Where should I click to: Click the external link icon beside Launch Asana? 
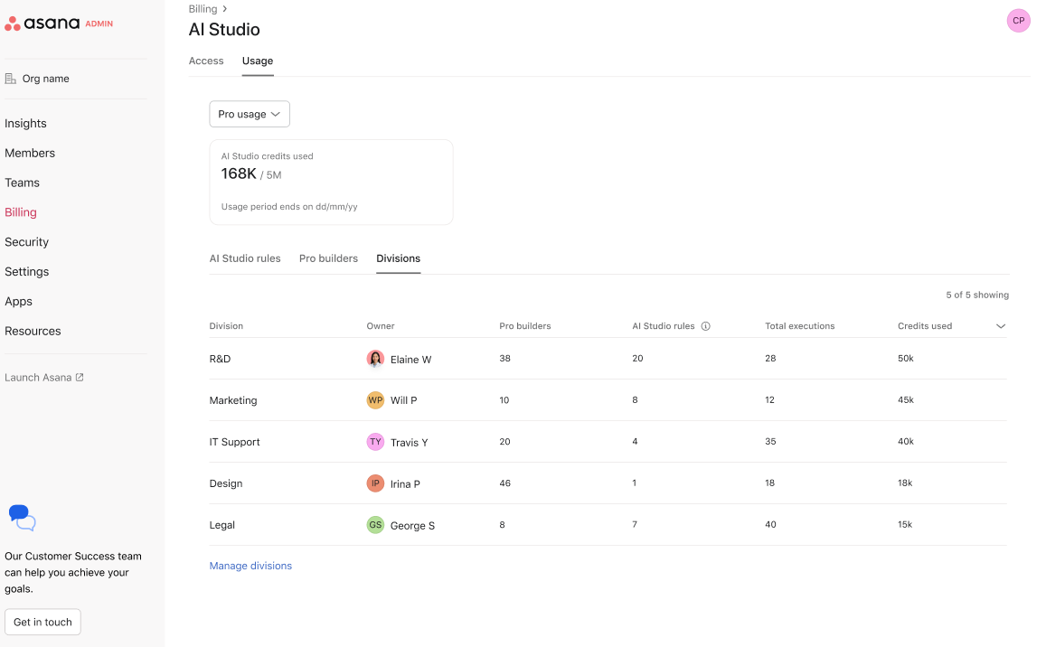80,378
